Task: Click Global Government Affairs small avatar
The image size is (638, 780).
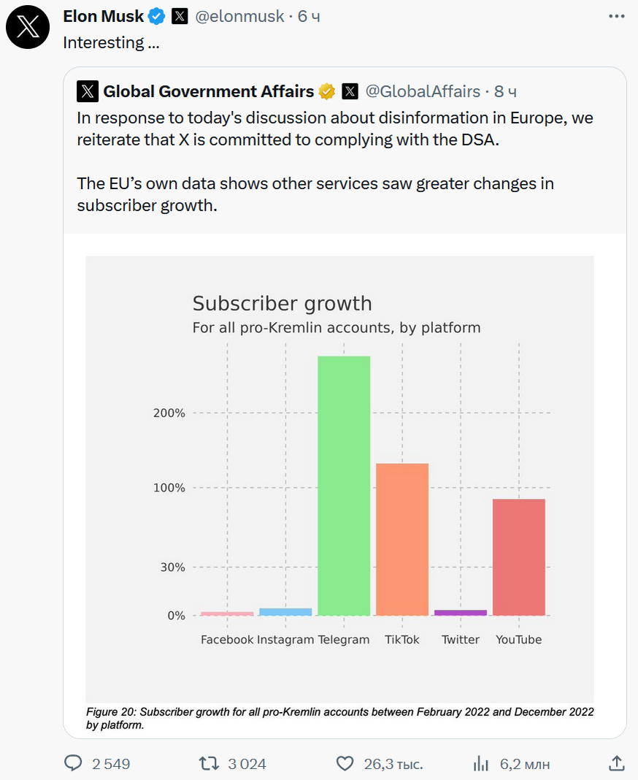Action: coord(88,91)
